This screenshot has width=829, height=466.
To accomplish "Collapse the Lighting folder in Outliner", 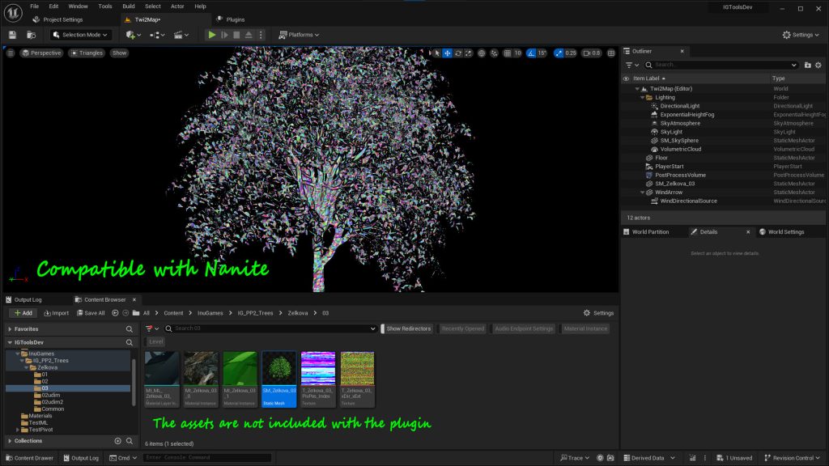I will (643, 98).
